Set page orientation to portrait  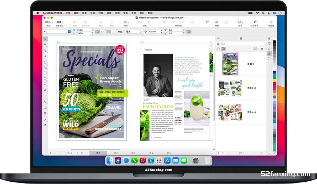[x=97, y=31]
